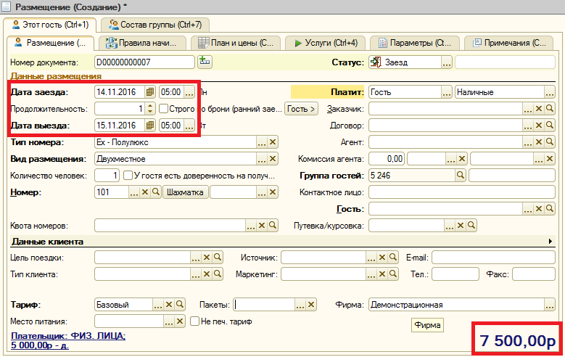565x357 pixels.
Task: Clear the Гость field
Action: [539, 208]
